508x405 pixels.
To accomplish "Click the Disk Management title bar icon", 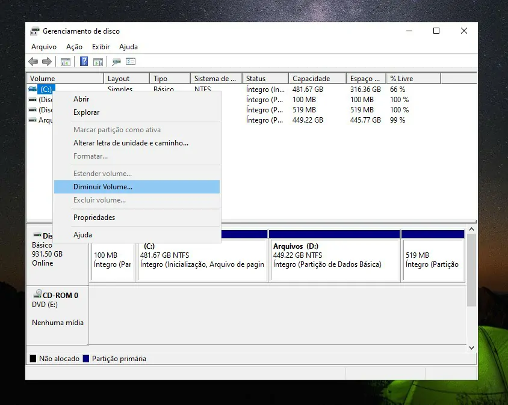I will point(34,31).
